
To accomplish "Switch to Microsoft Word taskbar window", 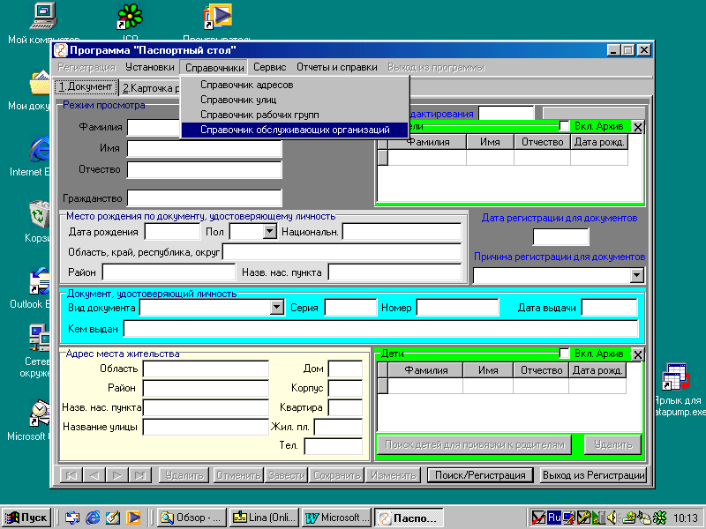I will pos(338,518).
